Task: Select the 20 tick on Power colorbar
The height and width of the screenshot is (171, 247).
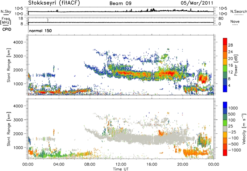Action: 230,59
